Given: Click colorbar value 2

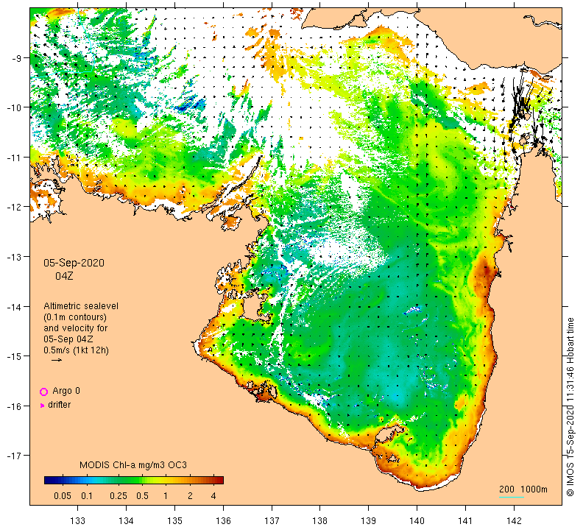Looking at the screenshot, I should pos(190,496).
